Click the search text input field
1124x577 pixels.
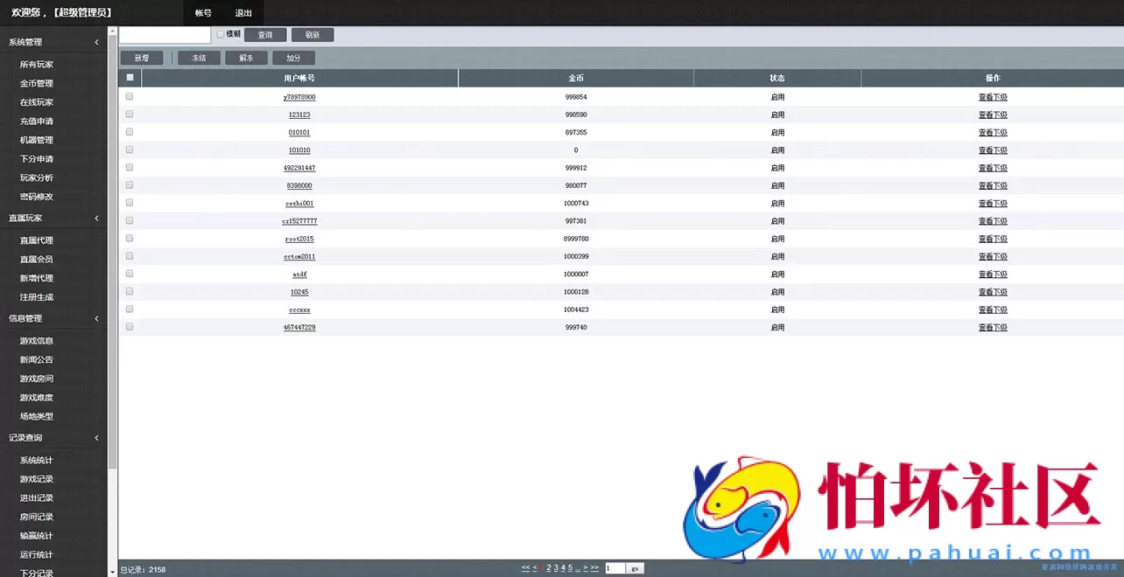165,35
